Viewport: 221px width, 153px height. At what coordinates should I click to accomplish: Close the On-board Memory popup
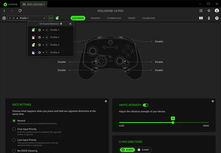(x=70, y=24)
